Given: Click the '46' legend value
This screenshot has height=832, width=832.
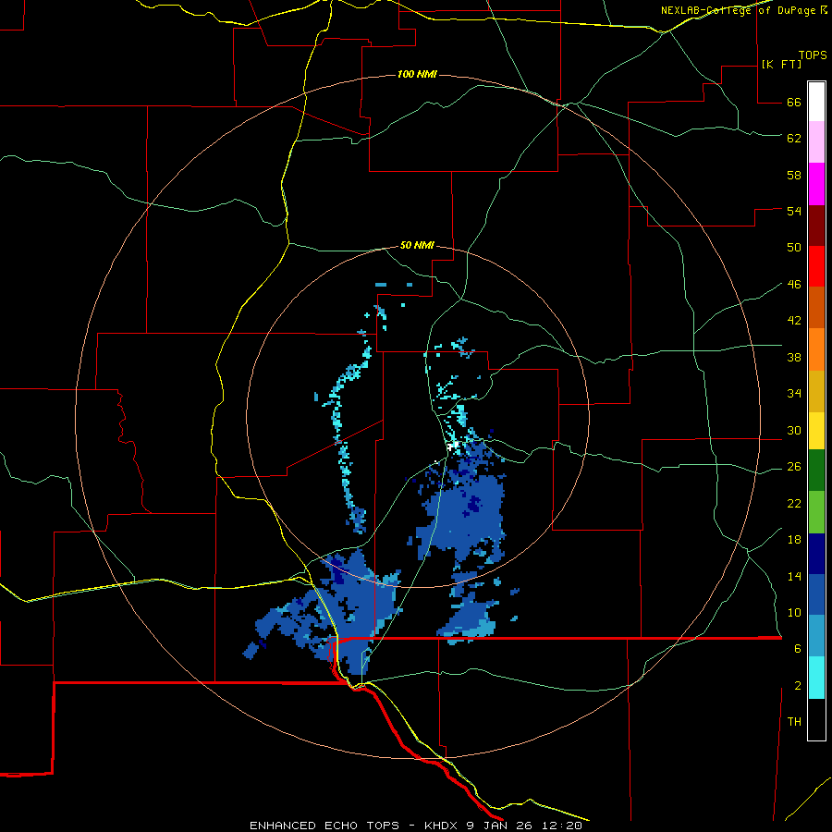Looking at the screenshot, I should tap(794, 284).
